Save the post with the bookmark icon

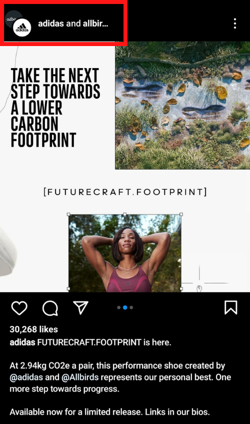[231, 307]
